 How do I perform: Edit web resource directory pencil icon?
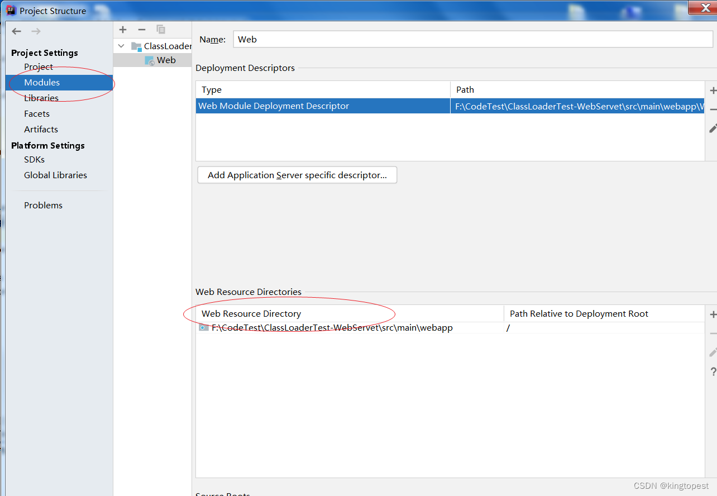[713, 352]
